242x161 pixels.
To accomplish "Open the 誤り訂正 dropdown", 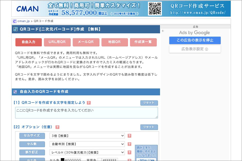I will 87,152.
